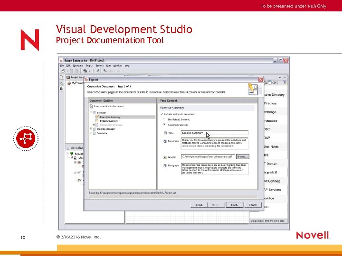
Task: Open the Run menu
Action: click(108, 65)
